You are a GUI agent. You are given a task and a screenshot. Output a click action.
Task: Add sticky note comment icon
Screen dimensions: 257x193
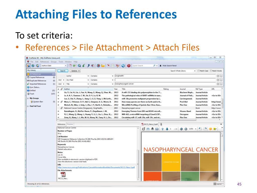(211, 129)
